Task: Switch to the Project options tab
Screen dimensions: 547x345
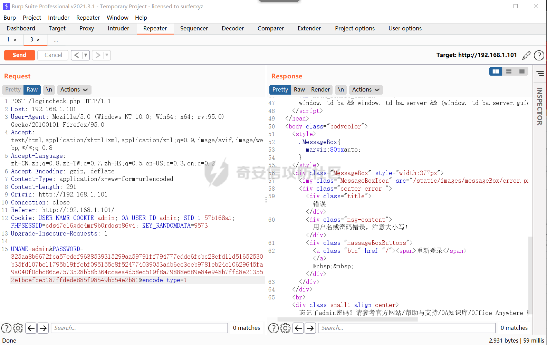Action: click(355, 29)
